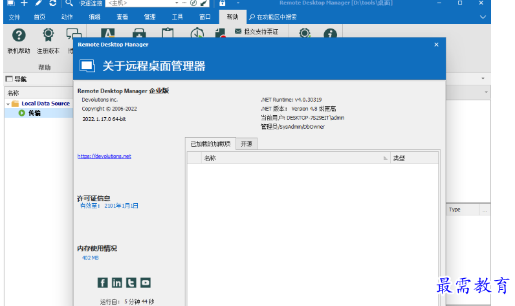Click the pencil edit icon in title bar
This screenshot has width=515, height=306.
tap(38, 3)
